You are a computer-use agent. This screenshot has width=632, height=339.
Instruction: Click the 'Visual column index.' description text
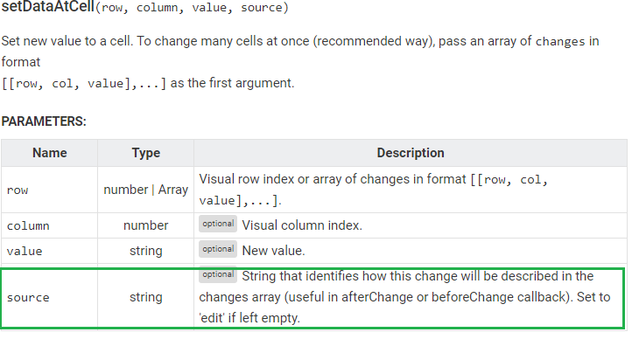point(302,225)
